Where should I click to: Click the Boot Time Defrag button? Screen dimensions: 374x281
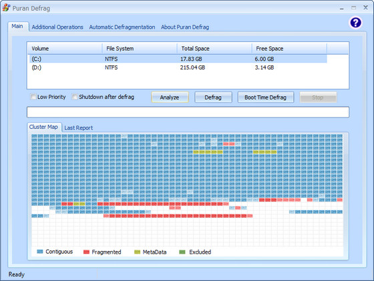[266, 97]
